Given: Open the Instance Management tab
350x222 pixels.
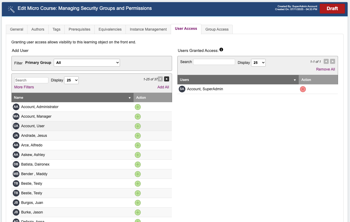Looking at the screenshot, I should (x=148, y=29).
